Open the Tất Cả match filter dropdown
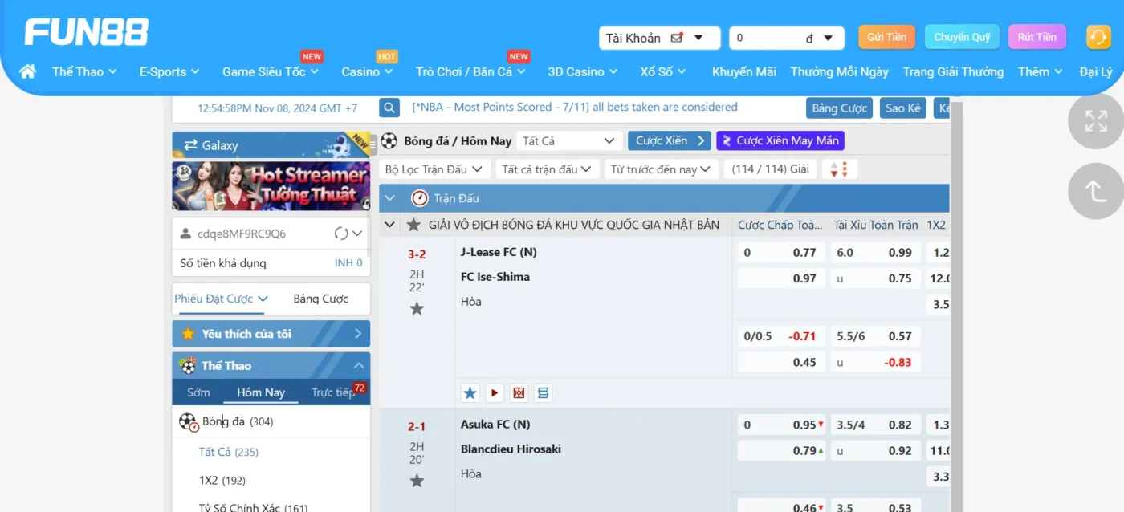Image resolution: width=1124 pixels, height=512 pixels. coord(568,140)
